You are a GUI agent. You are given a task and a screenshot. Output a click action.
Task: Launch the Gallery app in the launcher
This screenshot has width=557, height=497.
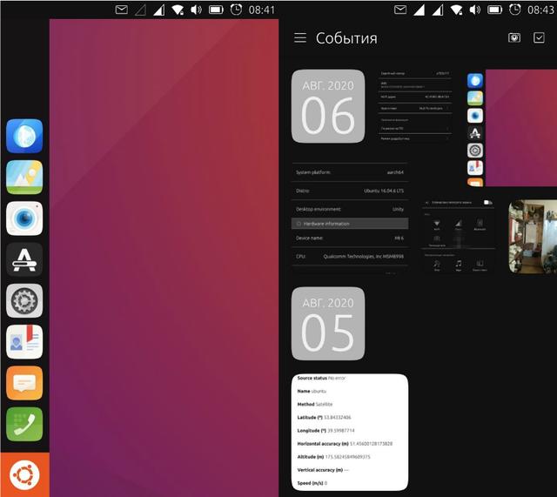click(x=24, y=177)
